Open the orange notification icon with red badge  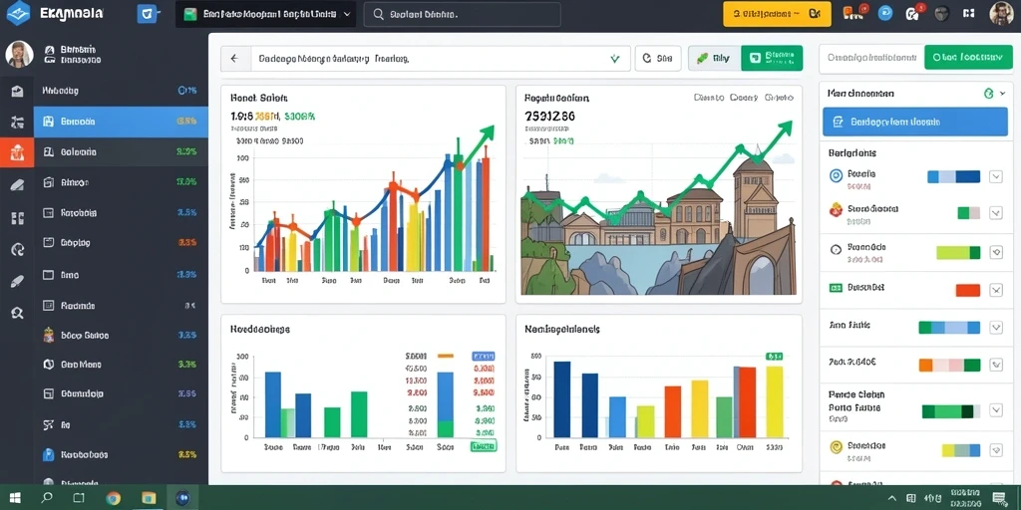click(850, 12)
